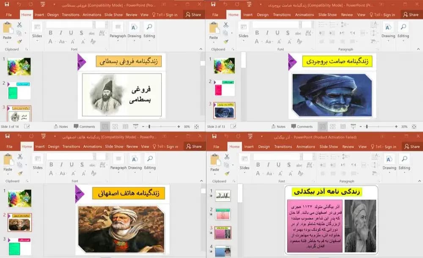This screenshot has width=423, height=258.
Task: Open Insert tab in Samet Borujerdi window
Action: [247, 14]
